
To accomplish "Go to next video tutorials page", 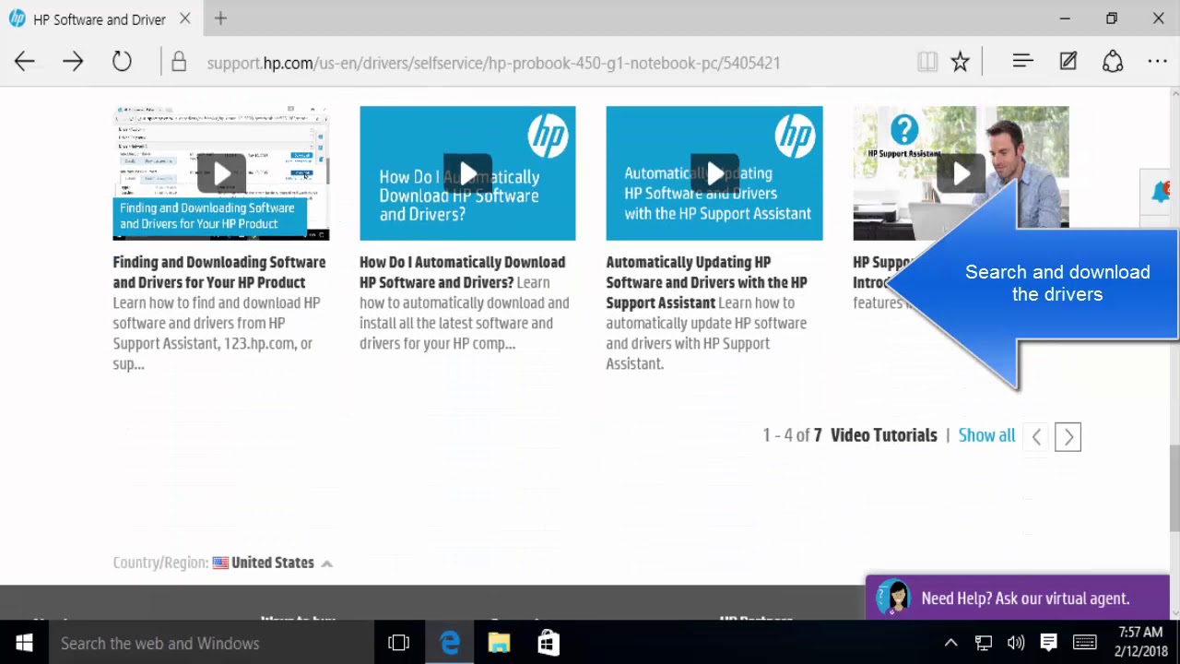I will (x=1068, y=437).
